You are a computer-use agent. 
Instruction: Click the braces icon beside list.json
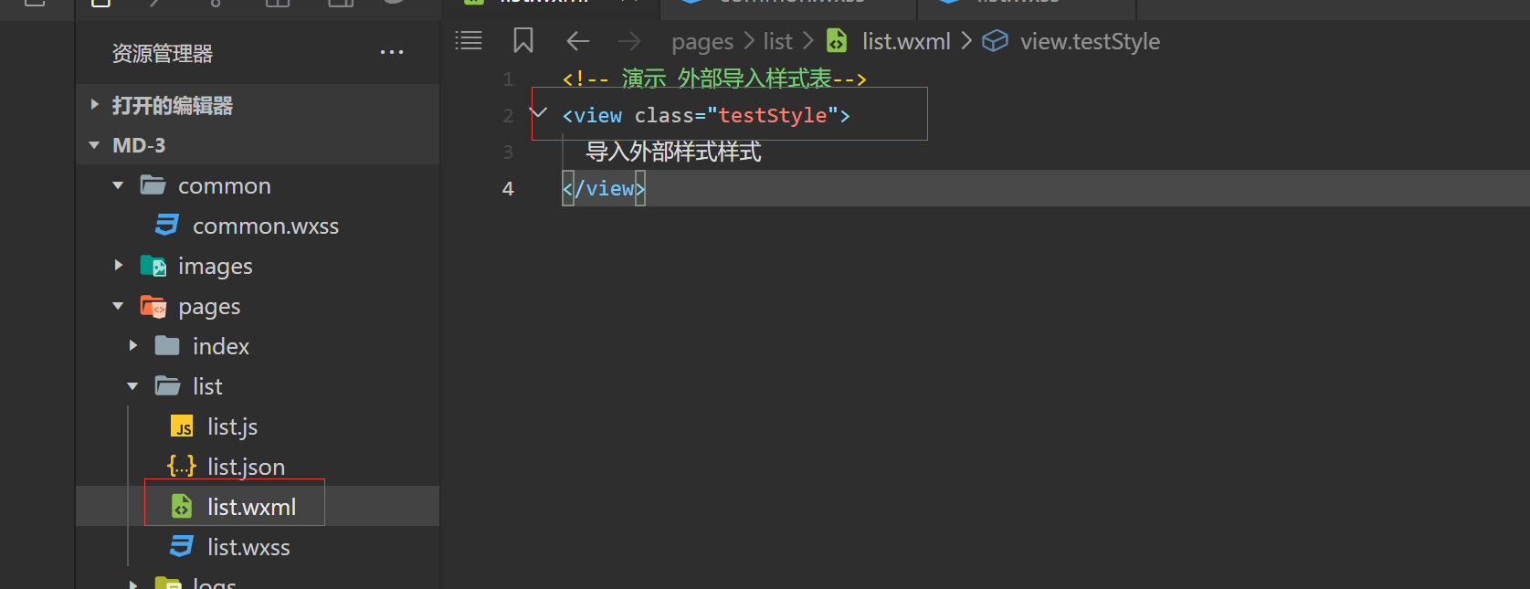[182, 467]
